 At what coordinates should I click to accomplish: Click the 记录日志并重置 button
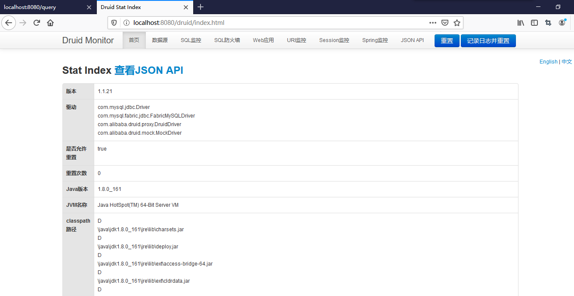click(x=488, y=41)
